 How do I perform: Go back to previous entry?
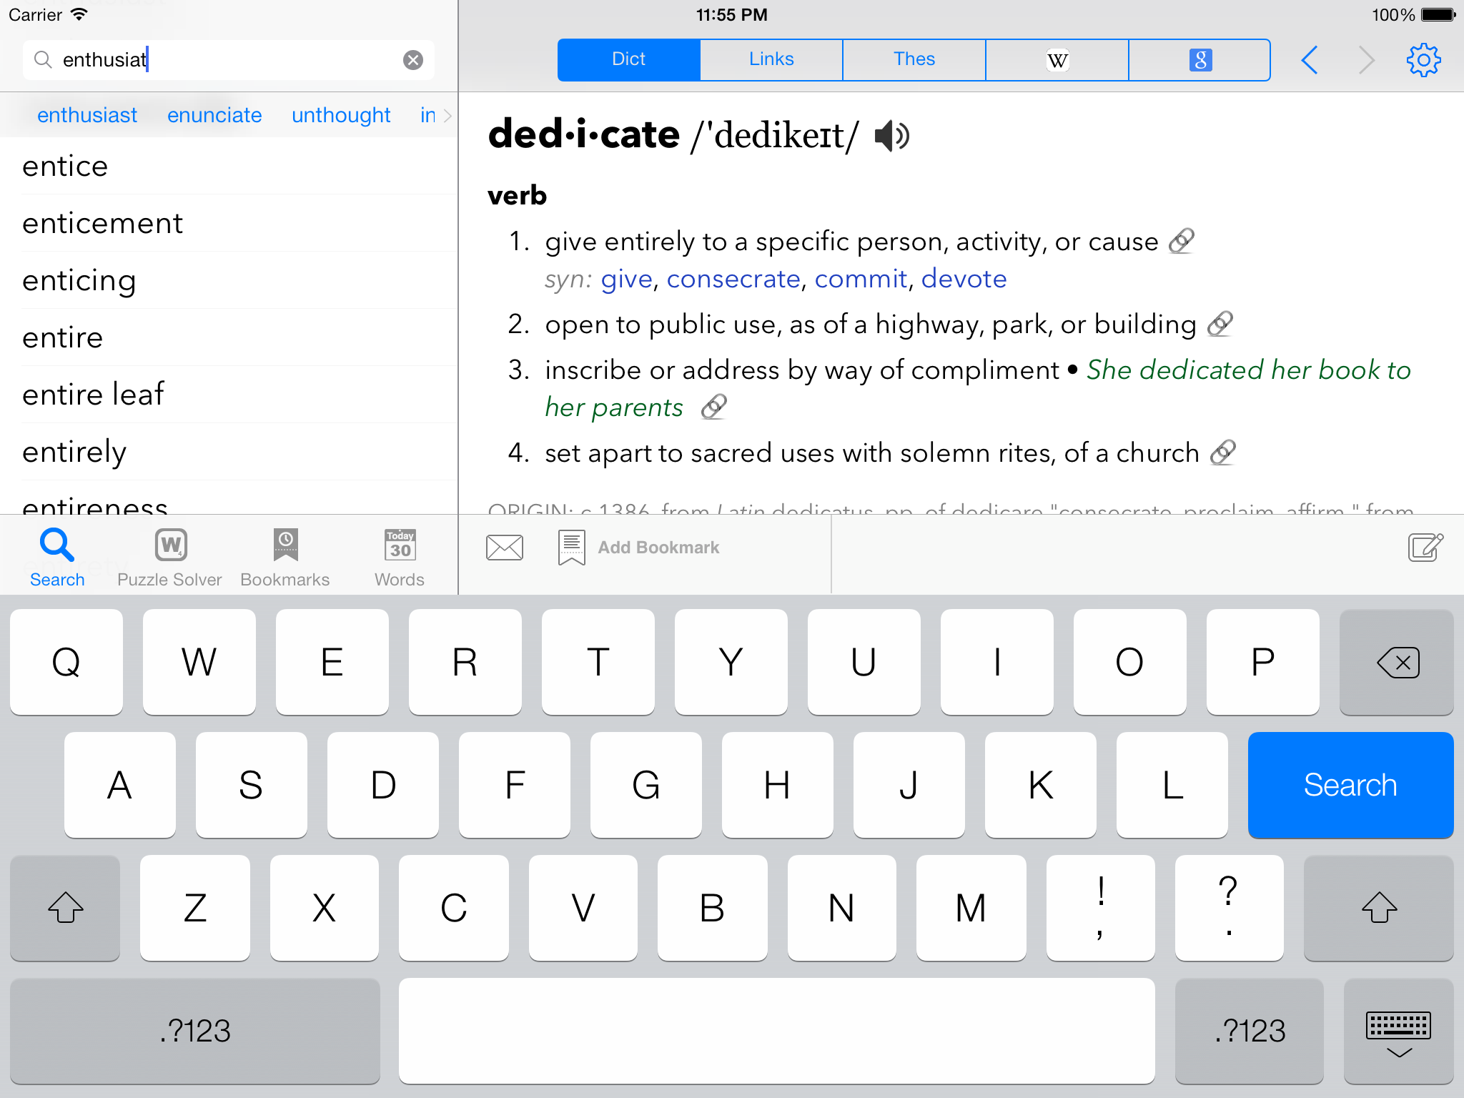[1310, 60]
